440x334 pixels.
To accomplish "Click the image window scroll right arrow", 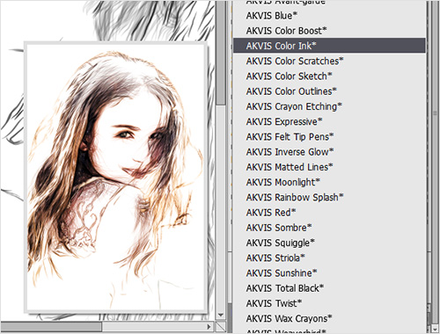I will (209, 326).
